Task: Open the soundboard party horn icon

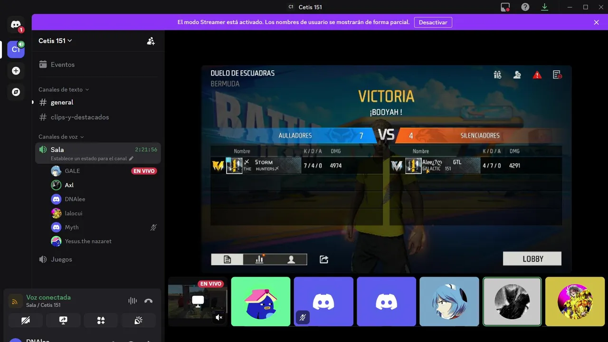Action: [138, 321]
